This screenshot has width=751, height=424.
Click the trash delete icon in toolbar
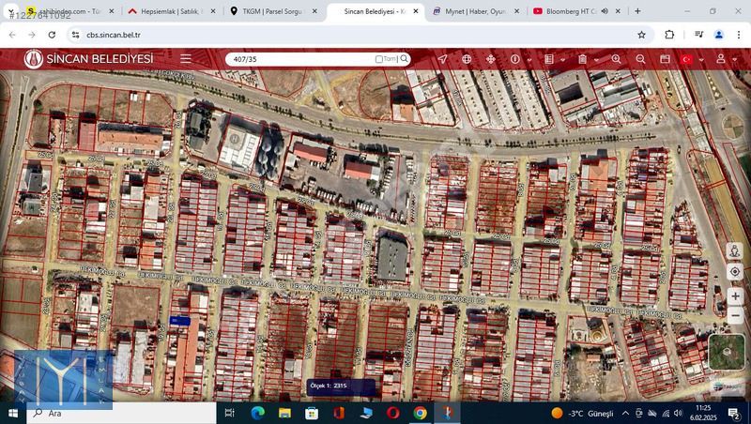pyautogui.click(x=582, y=58)
